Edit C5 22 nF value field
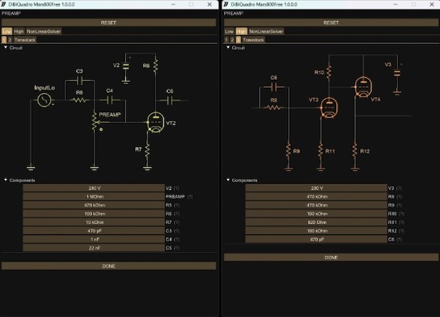Viewport: 440px width, 317px height. pos(94,248)
